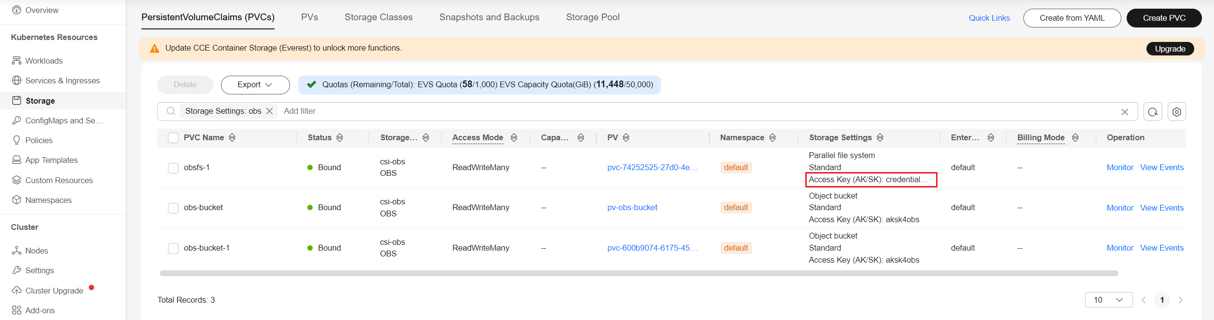Open Storage in the sidebar
This screenshot has width=1214, height=320.
[x=63, y=101]
